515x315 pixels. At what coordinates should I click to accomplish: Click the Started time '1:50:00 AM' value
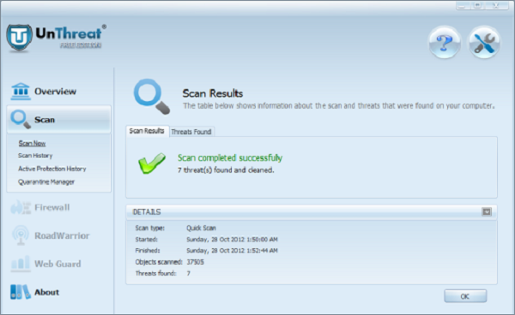(262, 240)
